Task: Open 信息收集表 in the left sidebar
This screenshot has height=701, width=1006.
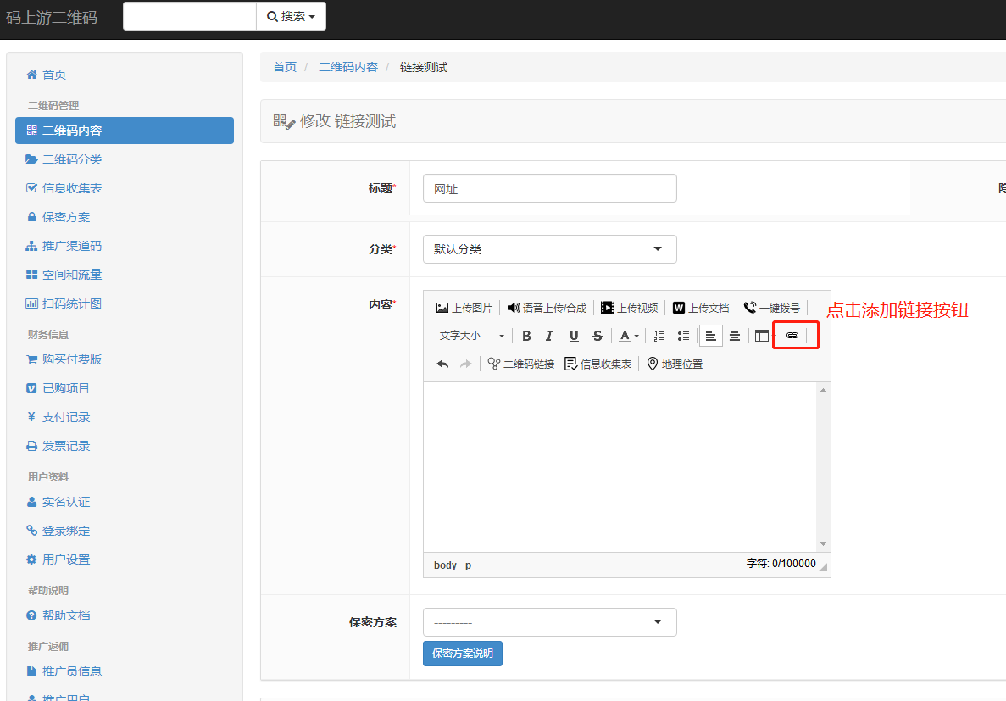Action: tap(72, 188)
